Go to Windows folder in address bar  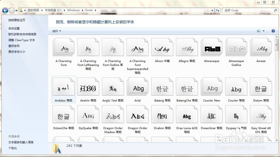point(73,10)
